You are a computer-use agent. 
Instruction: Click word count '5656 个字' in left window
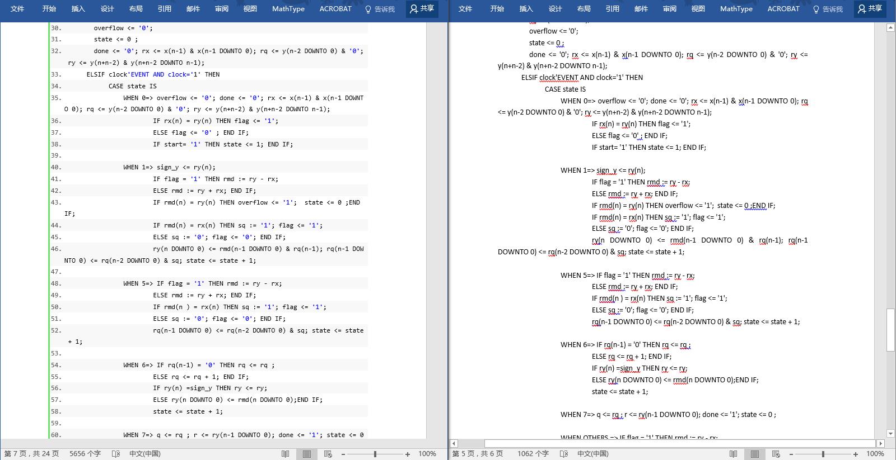[85, 454]
